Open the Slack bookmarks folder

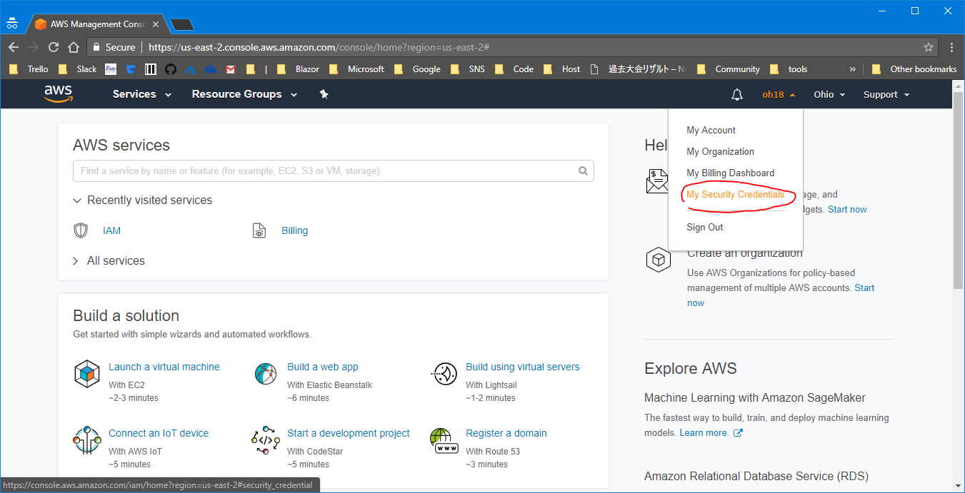coord(77,69)
